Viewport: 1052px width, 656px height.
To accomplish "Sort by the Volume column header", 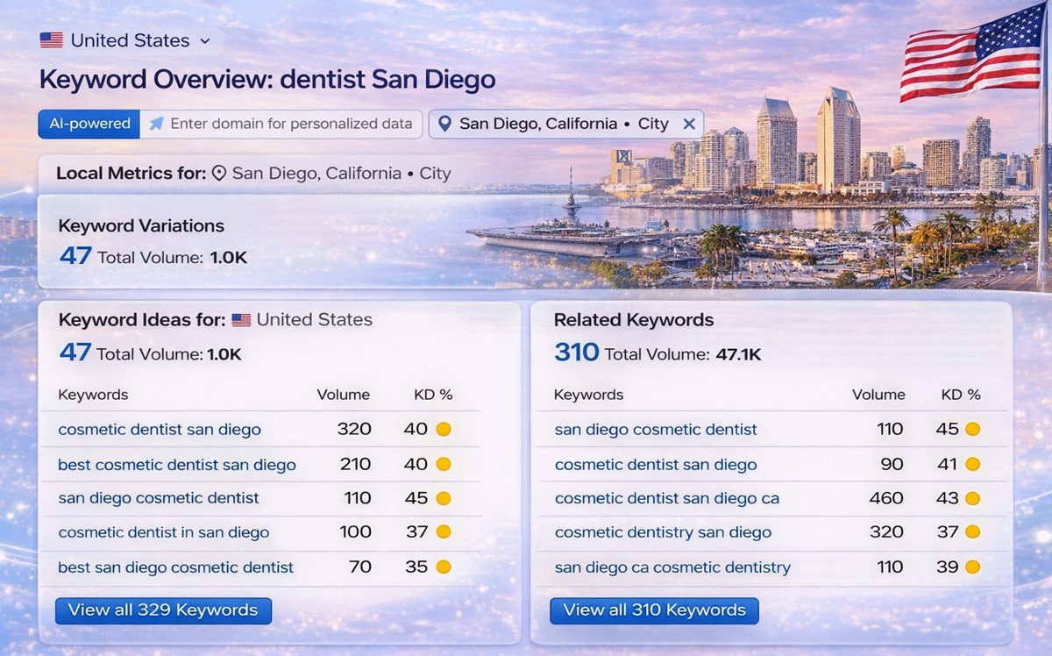I will pyautogui.click(x=343, y=395).
